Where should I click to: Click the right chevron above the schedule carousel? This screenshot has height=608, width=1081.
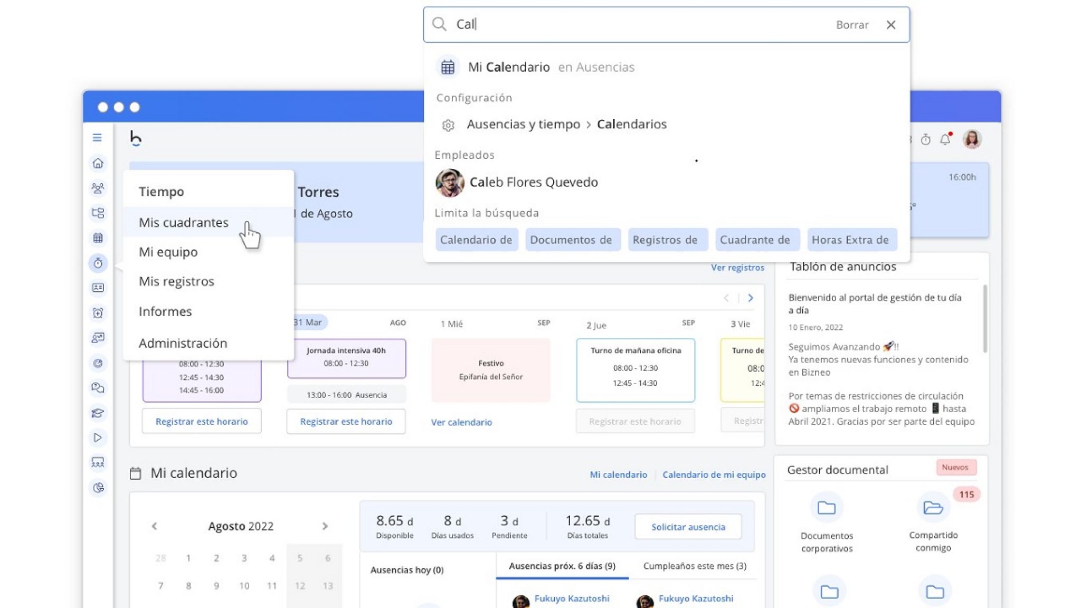pyautogui.click(x=751, y=298)
